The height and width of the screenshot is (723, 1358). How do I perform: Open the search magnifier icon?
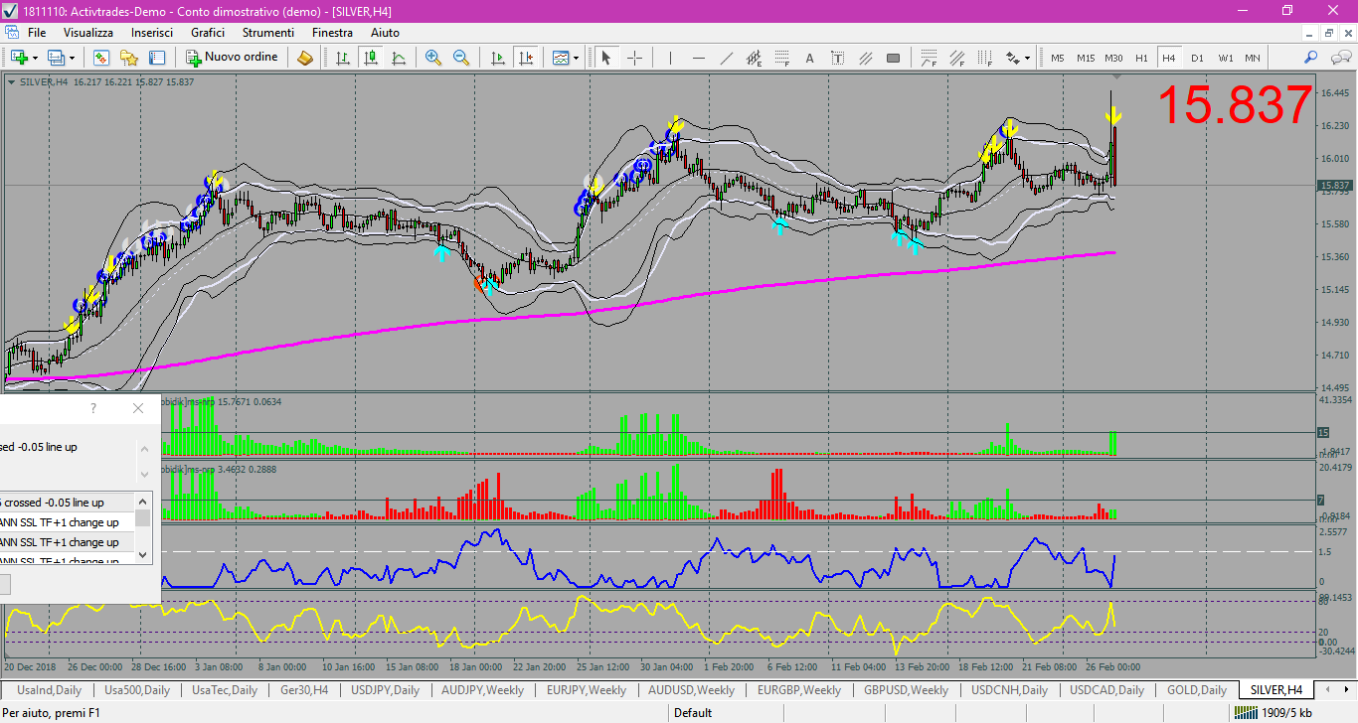pos(1310,58)
